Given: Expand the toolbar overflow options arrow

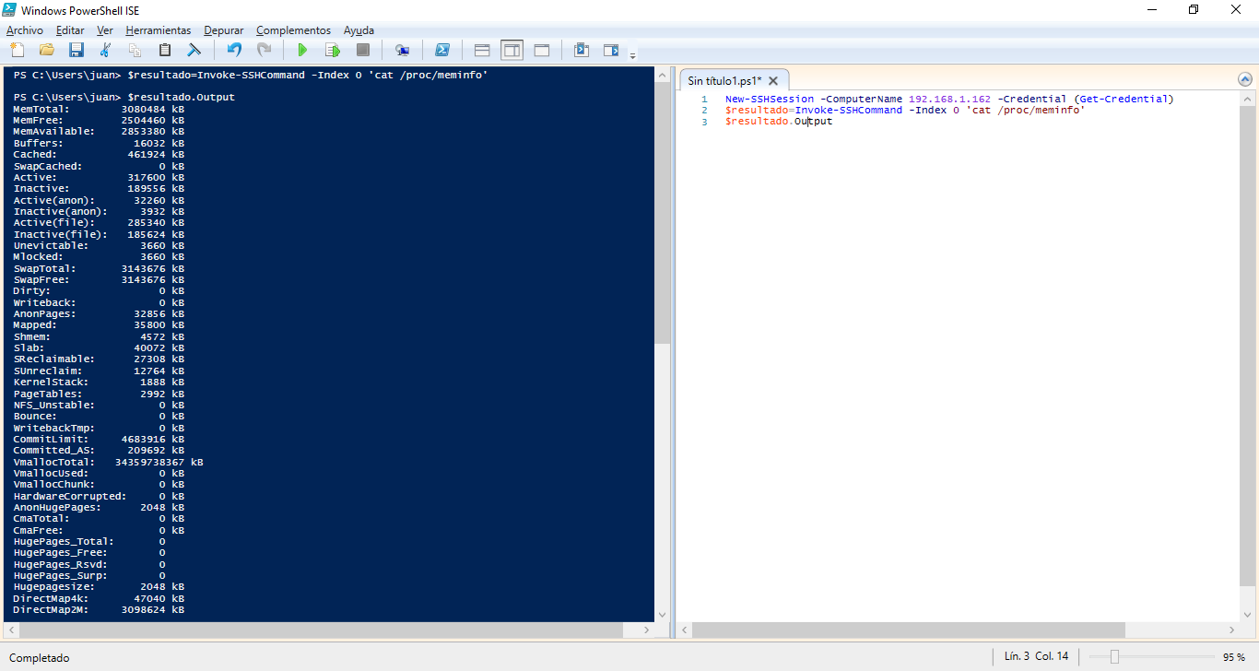Looking at the screenshot, I should [633, 55].
